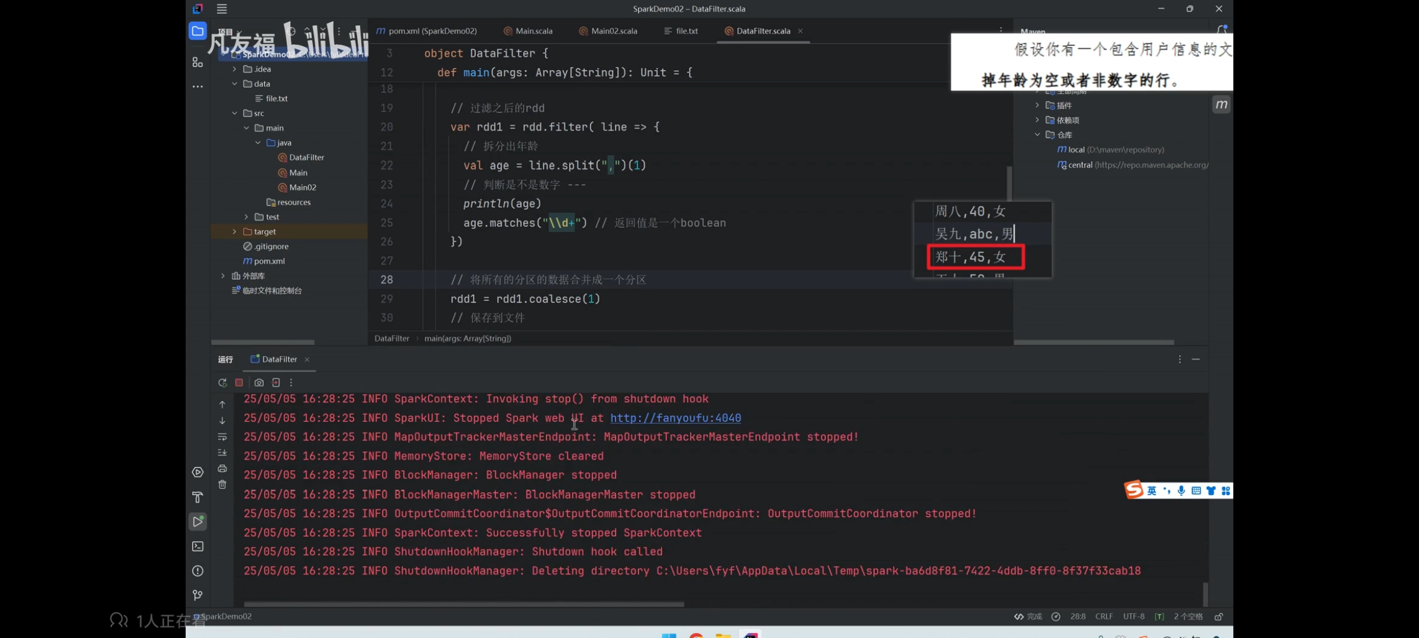Toggle scroll-to-end in the run console

point(222,453)
